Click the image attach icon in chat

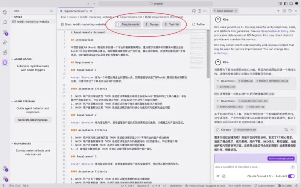[223, 176]
